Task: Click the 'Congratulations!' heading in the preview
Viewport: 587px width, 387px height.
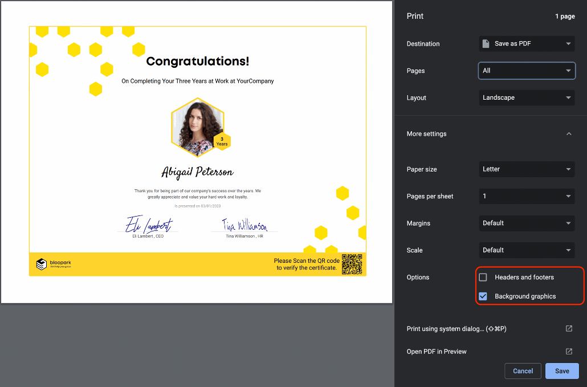Action: [198, 61]
